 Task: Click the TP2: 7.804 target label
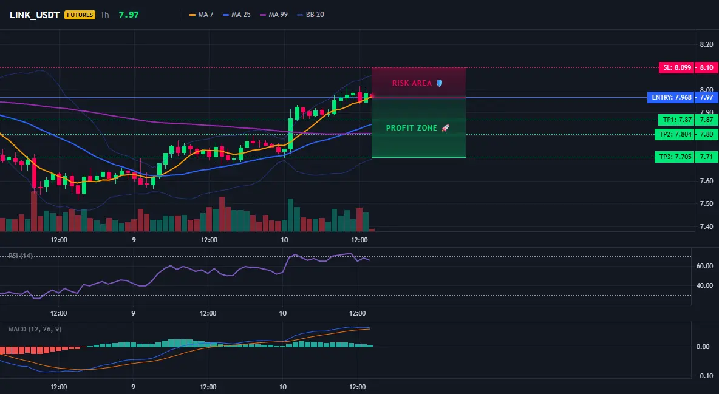pyautogui.click(x=675, y=134)
